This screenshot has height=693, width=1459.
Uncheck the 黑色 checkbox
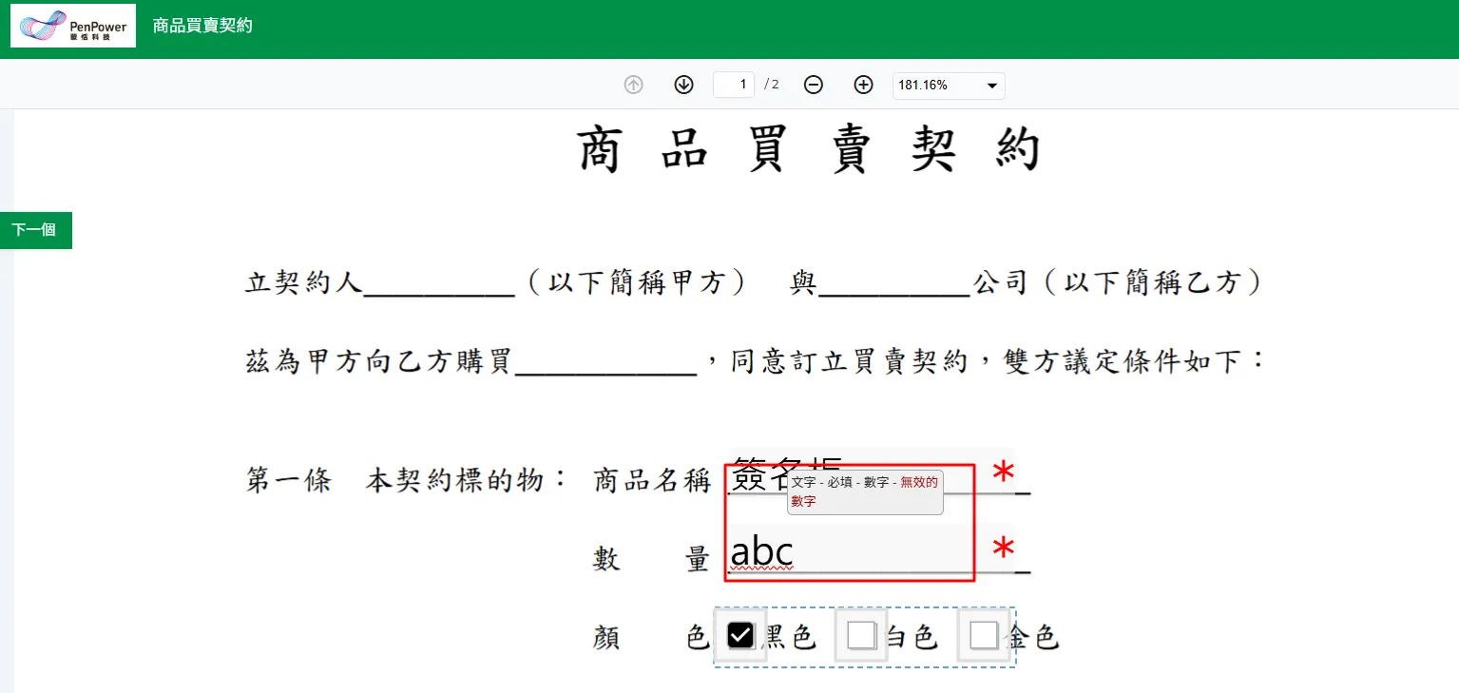[x=739, y=635]
